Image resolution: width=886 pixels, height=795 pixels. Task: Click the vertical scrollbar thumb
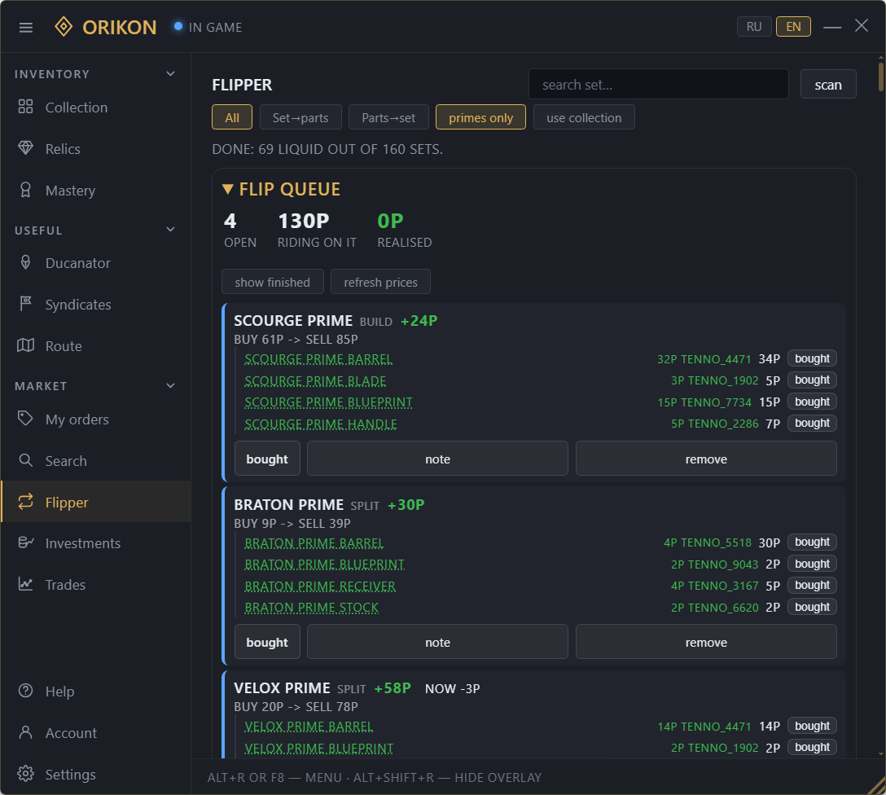881,77
